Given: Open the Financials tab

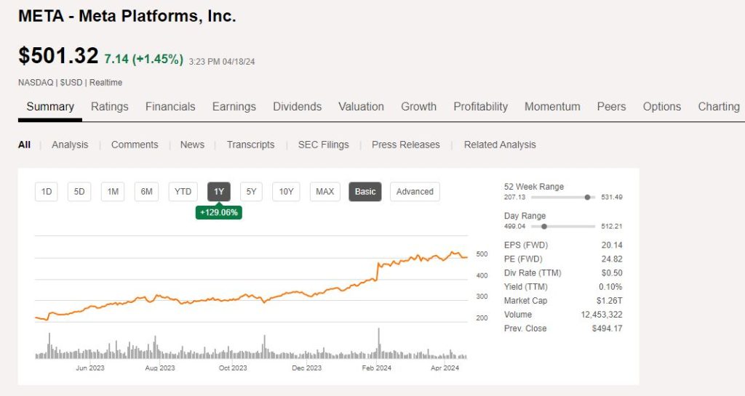Looking at the screenshot, I should pyautogui.click(x=170, y=107).
